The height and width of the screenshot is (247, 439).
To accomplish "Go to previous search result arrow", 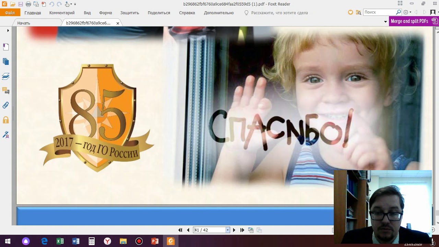I will 416,12.
